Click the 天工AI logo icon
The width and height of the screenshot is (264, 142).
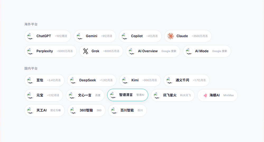pyautogui.click(x=30, y=110)
